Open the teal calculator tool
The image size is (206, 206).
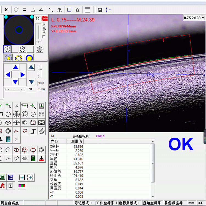[8, 139]
